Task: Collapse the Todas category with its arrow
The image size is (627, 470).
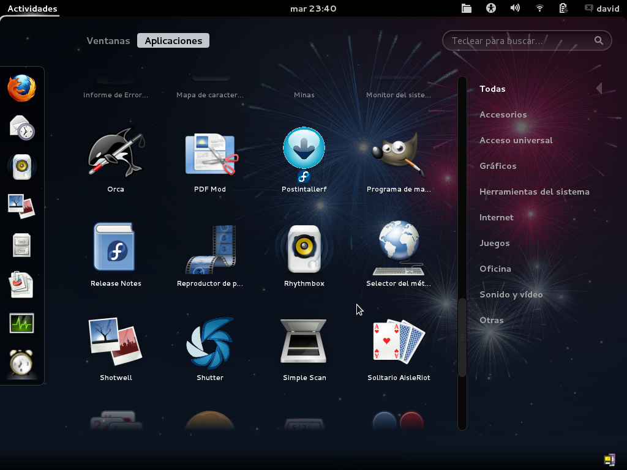Action: pos(599,88)
